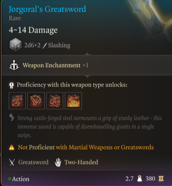Select the second weapon skill icon

(36, 101)
